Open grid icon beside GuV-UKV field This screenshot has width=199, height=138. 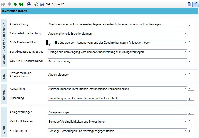pos(191,61)
